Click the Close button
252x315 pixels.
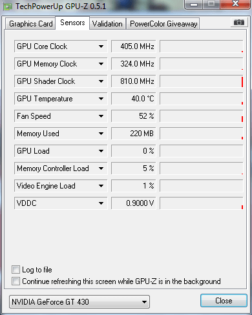pos(224,301)
